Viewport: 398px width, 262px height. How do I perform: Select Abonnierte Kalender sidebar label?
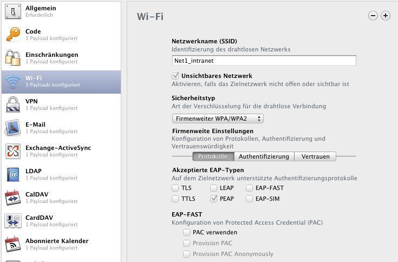(57, 241)
